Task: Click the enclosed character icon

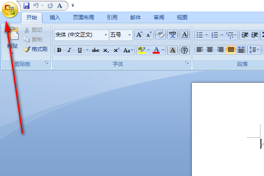Action: tap(185, 50)
